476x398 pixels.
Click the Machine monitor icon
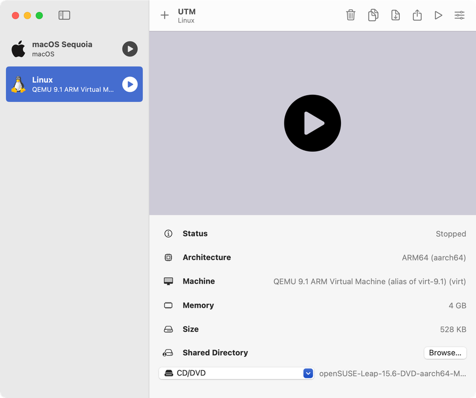click(168, 281)
